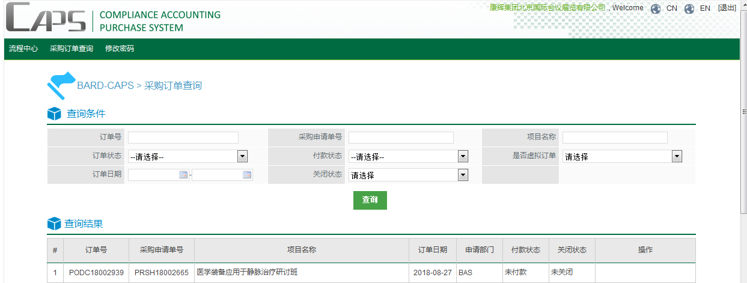Open the start date calendar picker icon
The image size is (747, 283).
(183, 175)
